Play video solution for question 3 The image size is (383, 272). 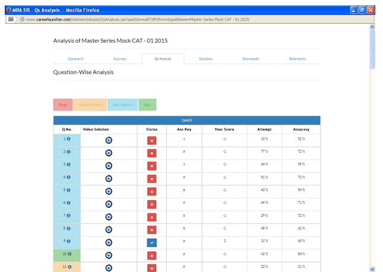coord(109,166)
